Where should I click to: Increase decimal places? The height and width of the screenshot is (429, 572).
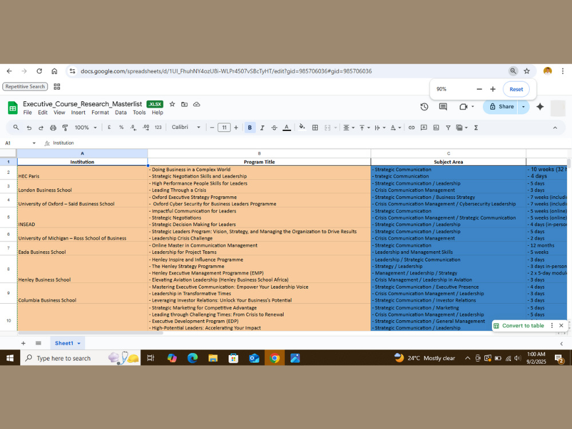point(146,128)
